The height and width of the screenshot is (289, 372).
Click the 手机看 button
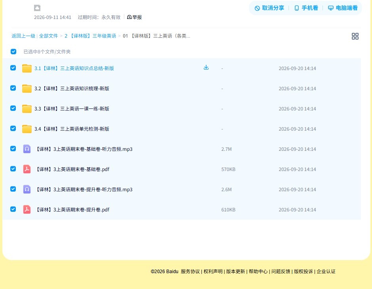(x=306, y=8)
